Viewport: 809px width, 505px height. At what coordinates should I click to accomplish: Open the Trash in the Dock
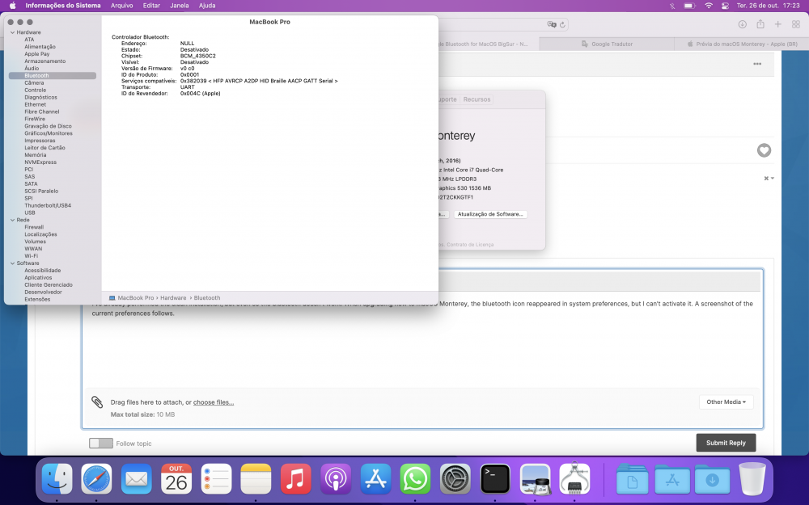point(752,478)
